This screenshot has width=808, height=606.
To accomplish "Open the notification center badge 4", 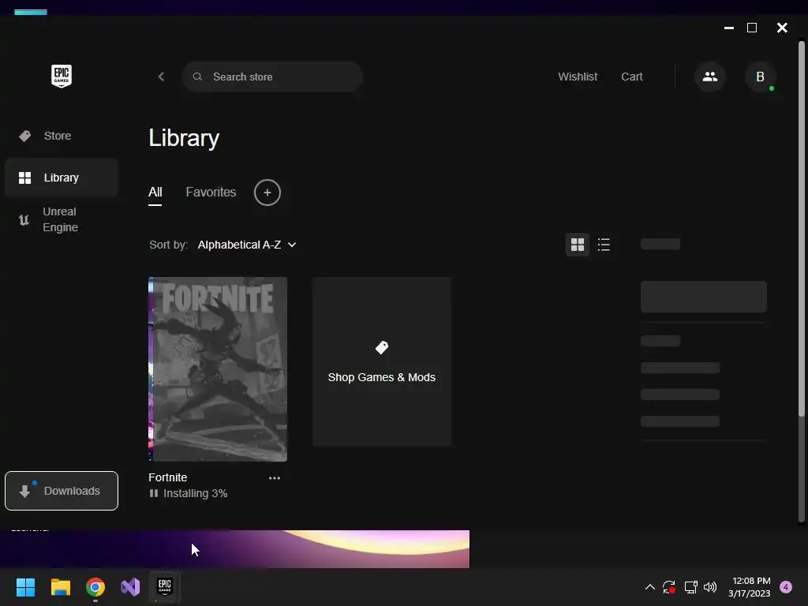I will pos(786,587).
